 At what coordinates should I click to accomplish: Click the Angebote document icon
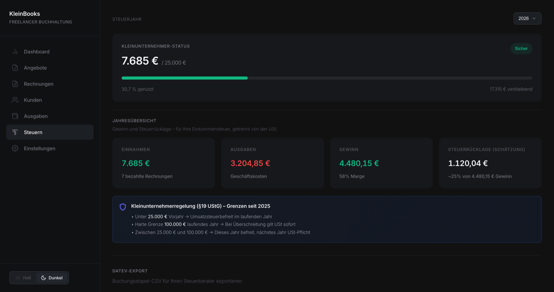click(x=15, y=68)
